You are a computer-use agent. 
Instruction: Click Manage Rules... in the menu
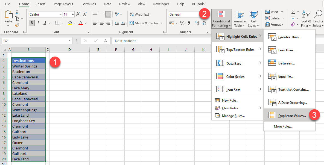pos(233,116)
